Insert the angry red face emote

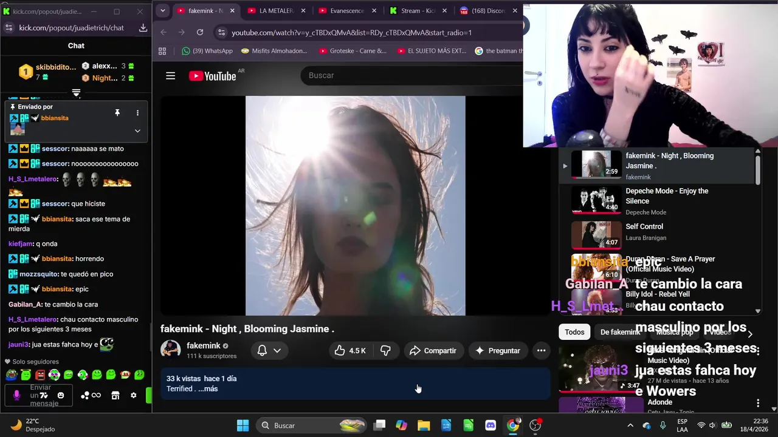40,375
